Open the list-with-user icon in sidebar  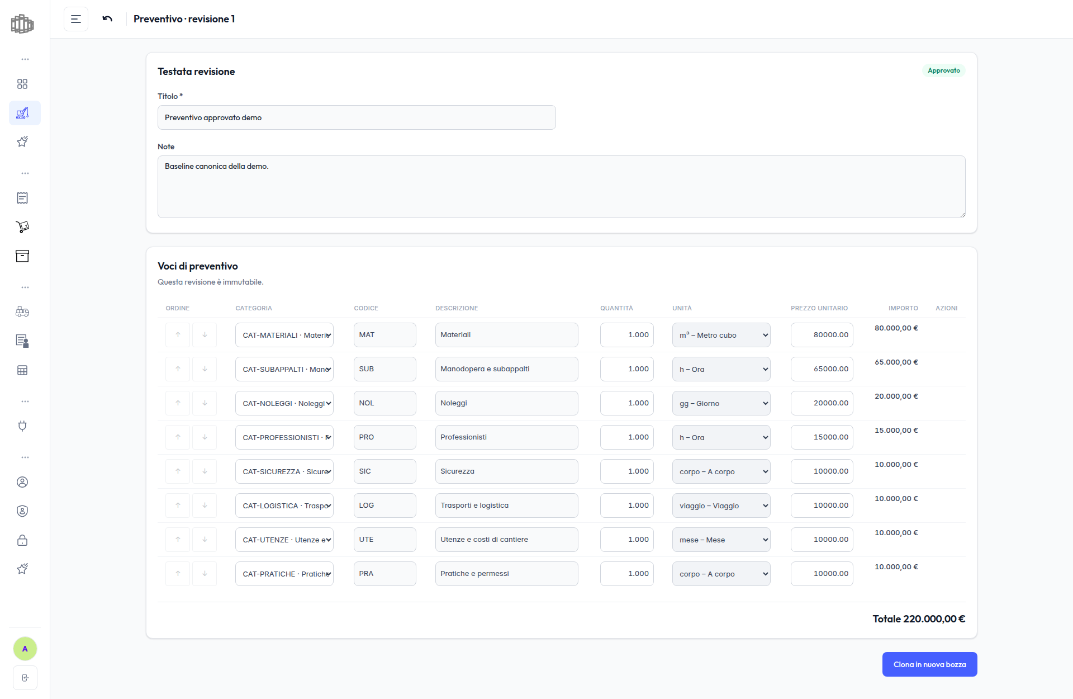(x=22, y=341)
